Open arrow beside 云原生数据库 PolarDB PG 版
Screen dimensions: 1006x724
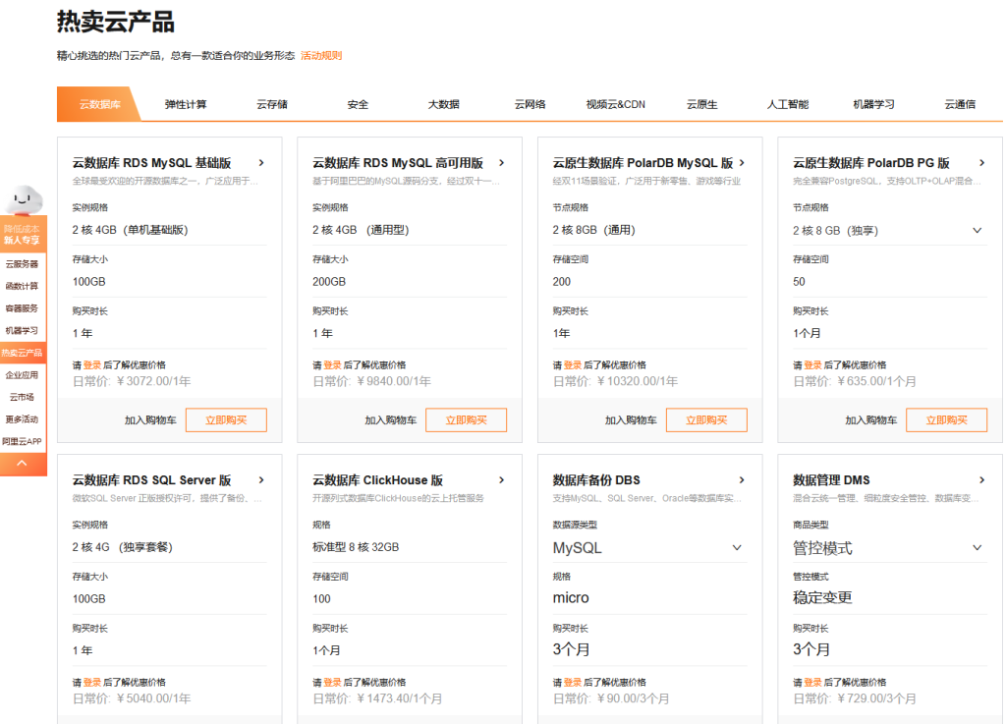point(981,163)
